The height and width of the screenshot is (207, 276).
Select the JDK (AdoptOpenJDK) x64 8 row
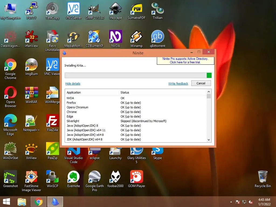coord(136,139)
